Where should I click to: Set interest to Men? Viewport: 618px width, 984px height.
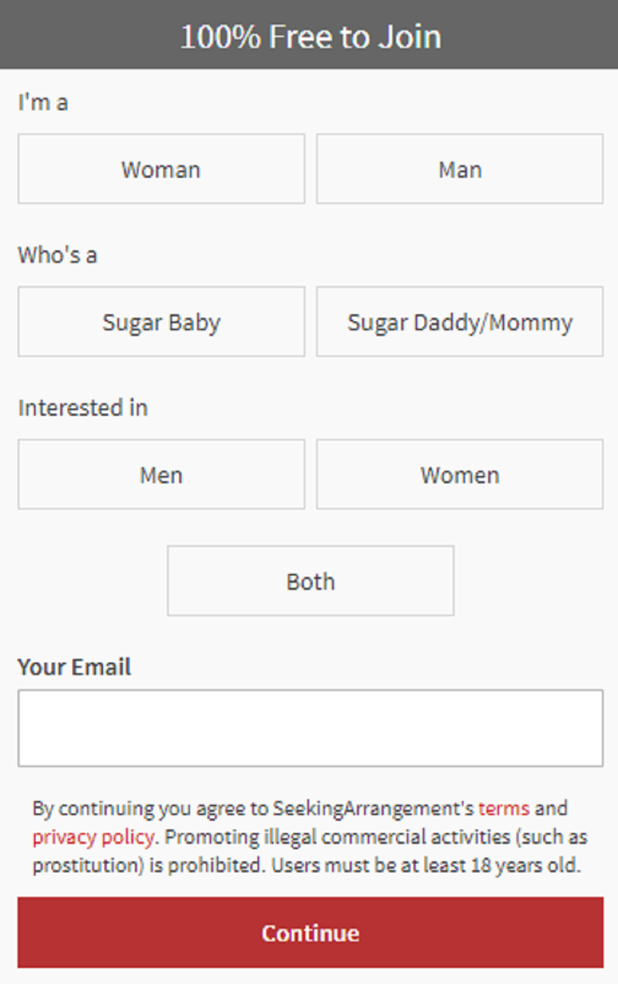161,474
